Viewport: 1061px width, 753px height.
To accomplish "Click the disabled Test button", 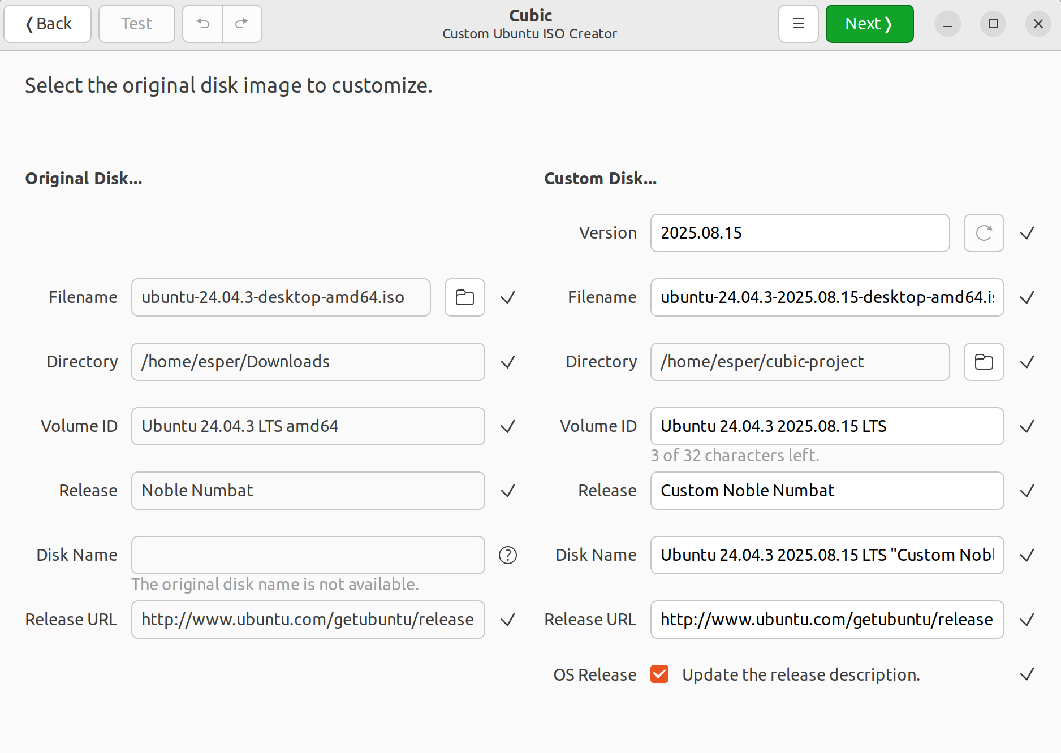I will click(x=136, y=23).
